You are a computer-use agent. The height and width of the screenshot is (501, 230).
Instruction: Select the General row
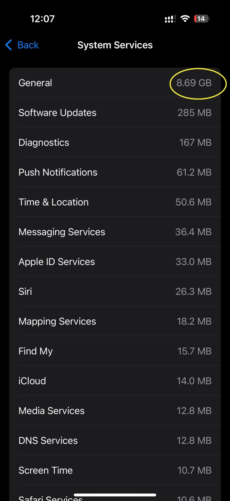(x=115, y=83)
